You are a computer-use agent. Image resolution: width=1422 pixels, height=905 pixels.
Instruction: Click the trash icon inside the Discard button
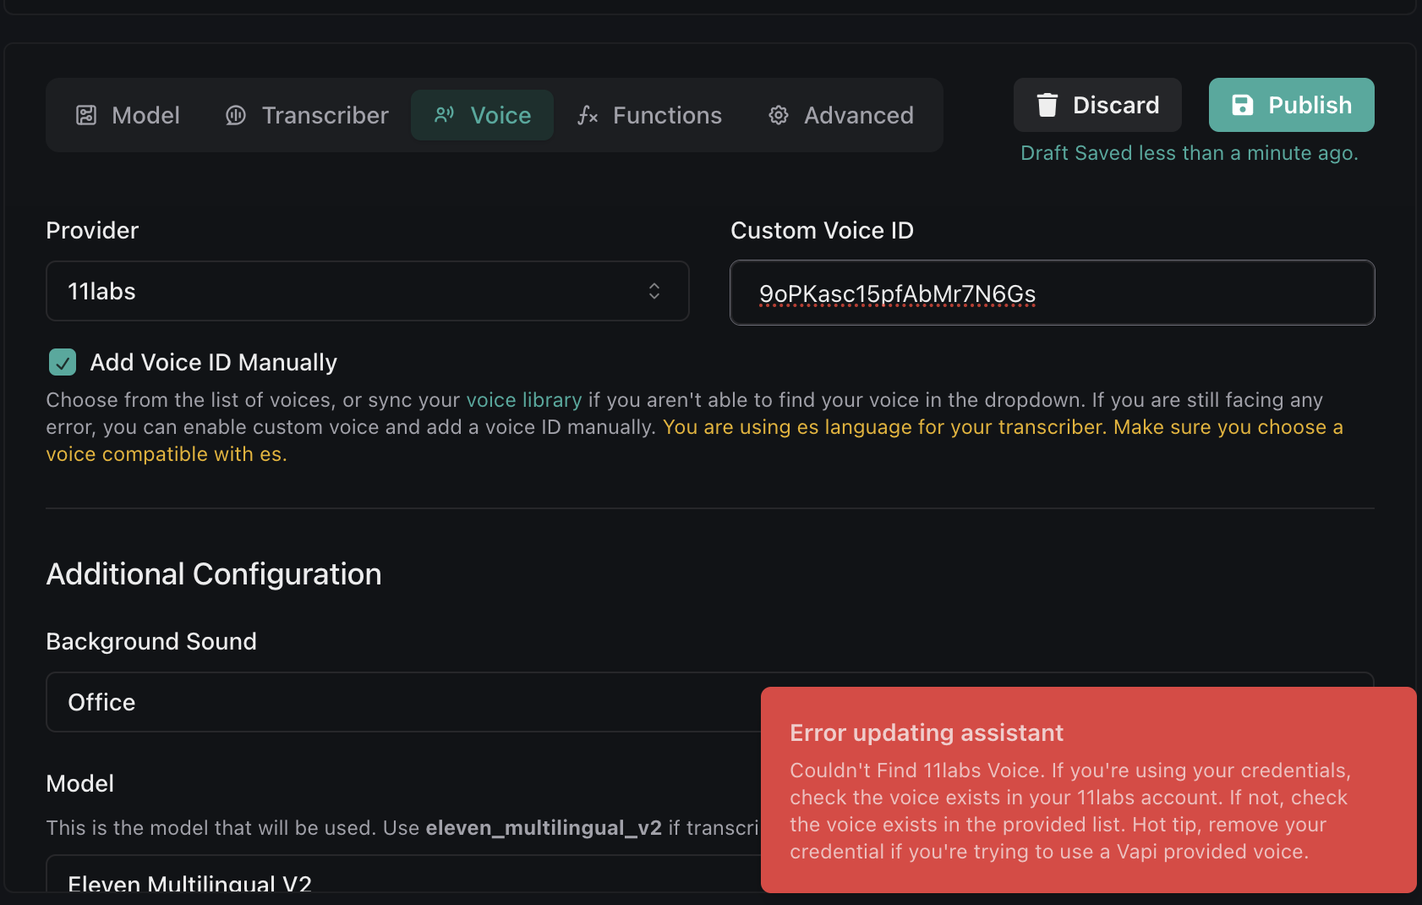[1048, 105]
